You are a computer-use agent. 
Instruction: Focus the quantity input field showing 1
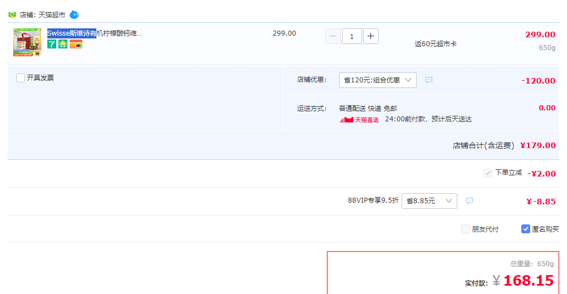click(x=352, y=36)
